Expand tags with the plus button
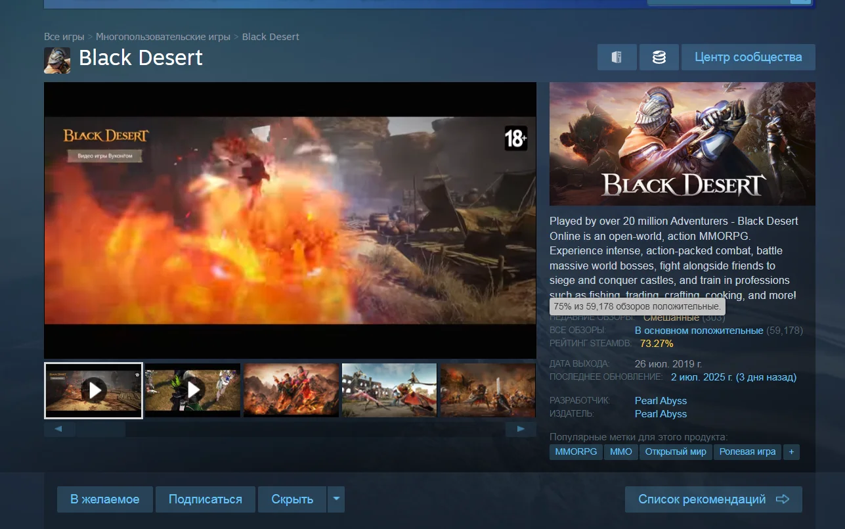The width and height of the screenshot is (845, 529). (x=791, y=452)
